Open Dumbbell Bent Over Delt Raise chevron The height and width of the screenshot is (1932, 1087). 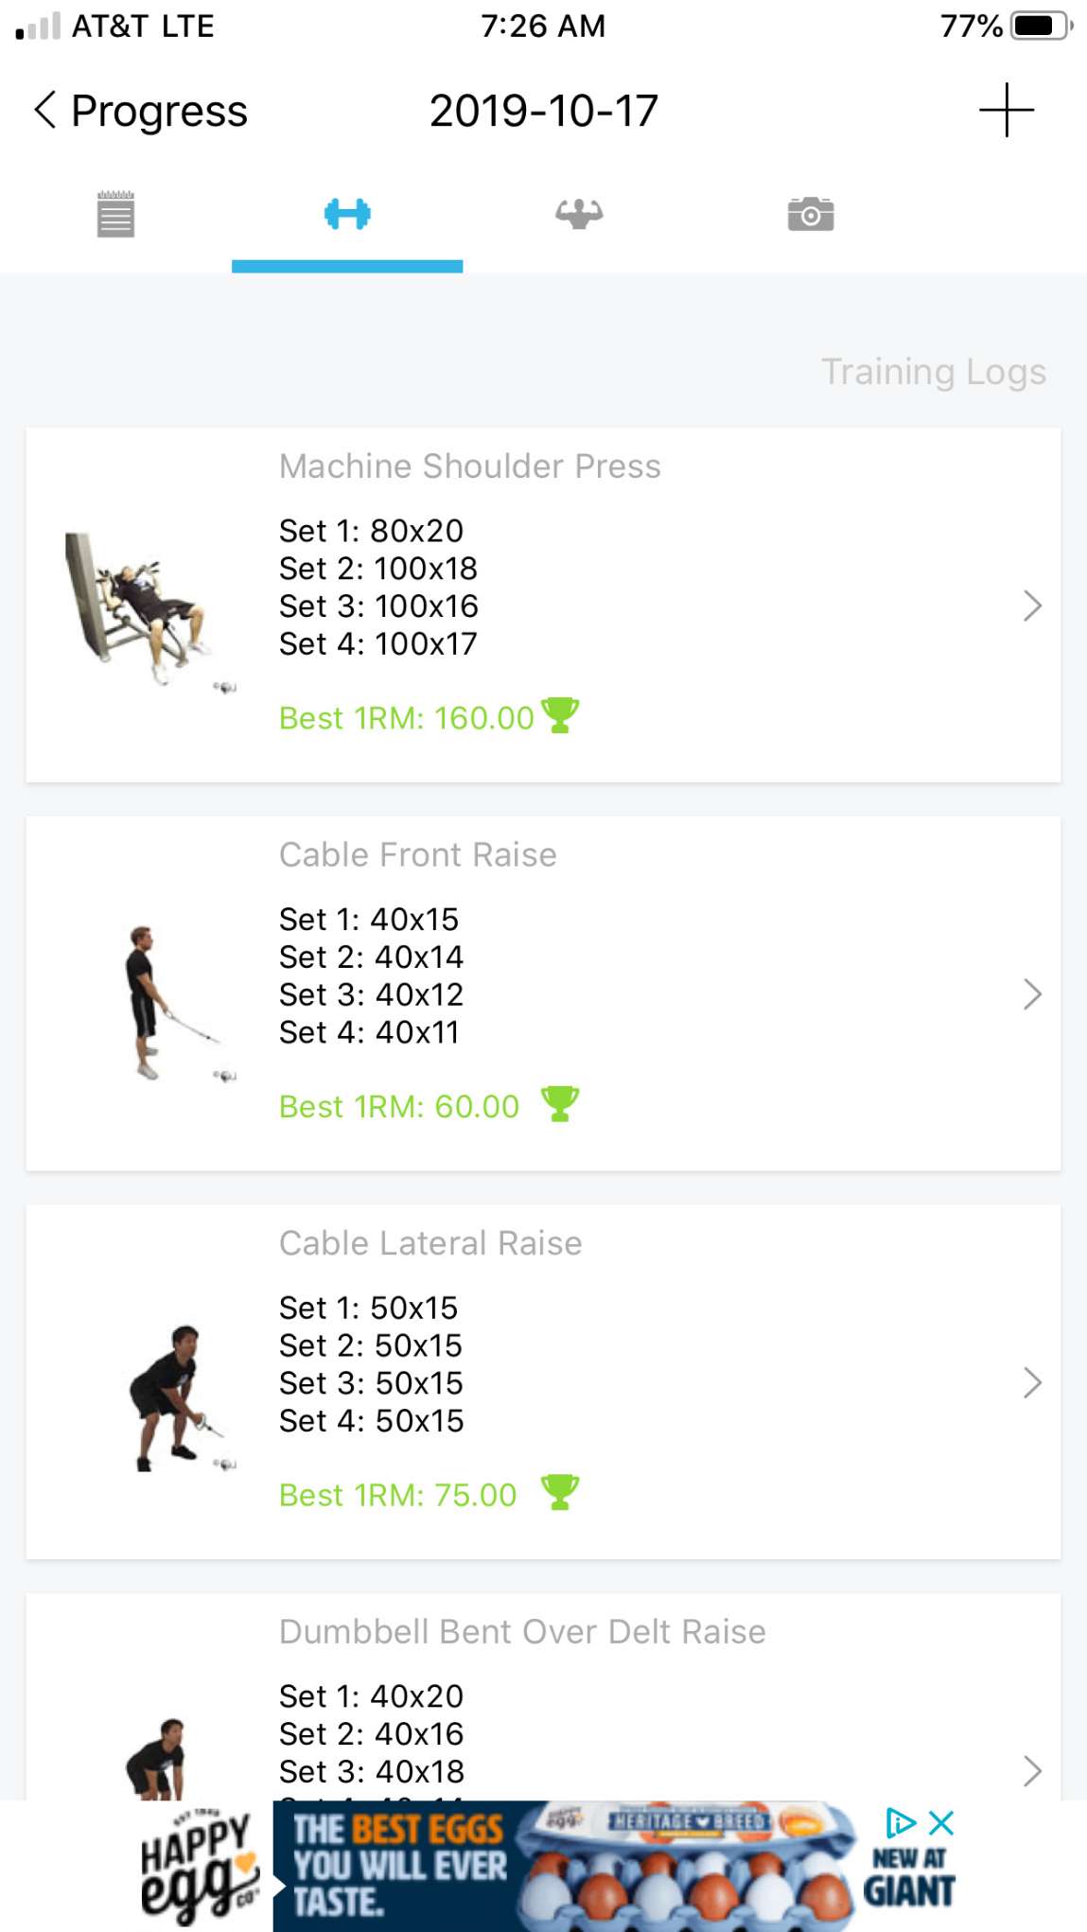1032,1771
